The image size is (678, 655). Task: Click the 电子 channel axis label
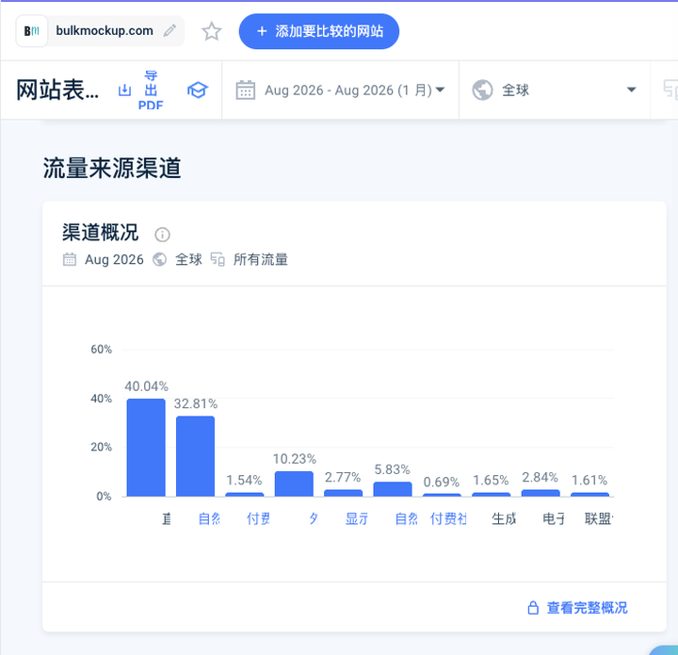point(554,518)
